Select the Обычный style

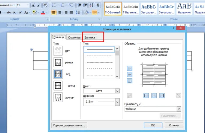(x=113, y=9)
